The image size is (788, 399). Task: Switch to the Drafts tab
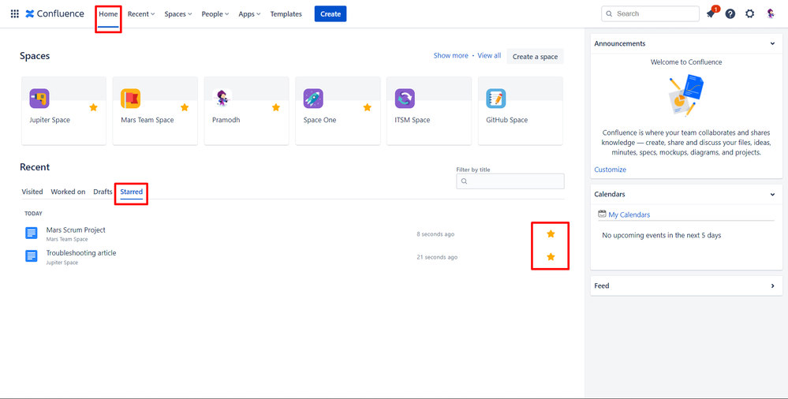tap(103, 192)
